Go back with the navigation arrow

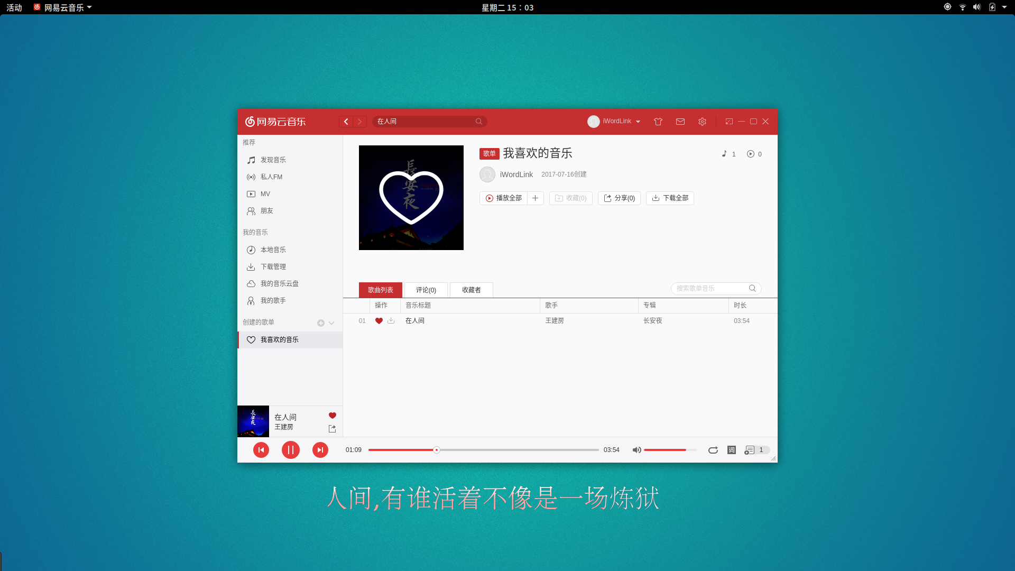pyautogui.click(x=346, y=122)
